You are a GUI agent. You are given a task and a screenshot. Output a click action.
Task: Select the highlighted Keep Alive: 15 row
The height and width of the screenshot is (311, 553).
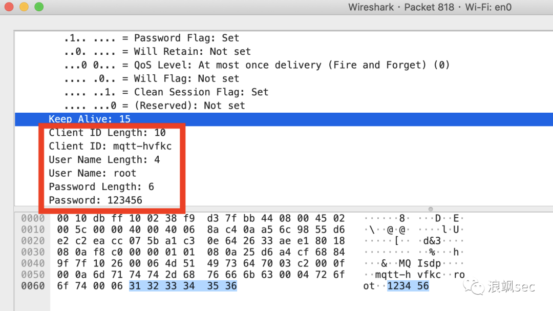(x=90, y=119)
